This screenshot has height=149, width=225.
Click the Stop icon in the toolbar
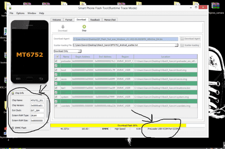[84, 27]
